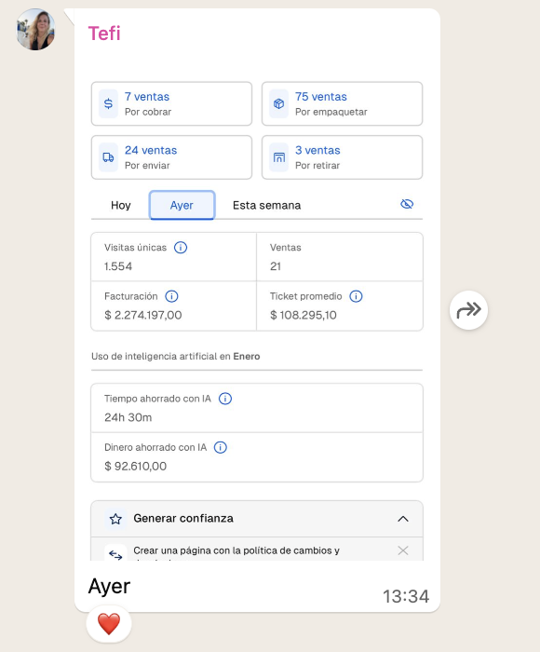Image resolution: width=540 pixels, height=652 pixels.
Task: Click the ticket promedio amount $ 108.295,10
Action: 303,315
